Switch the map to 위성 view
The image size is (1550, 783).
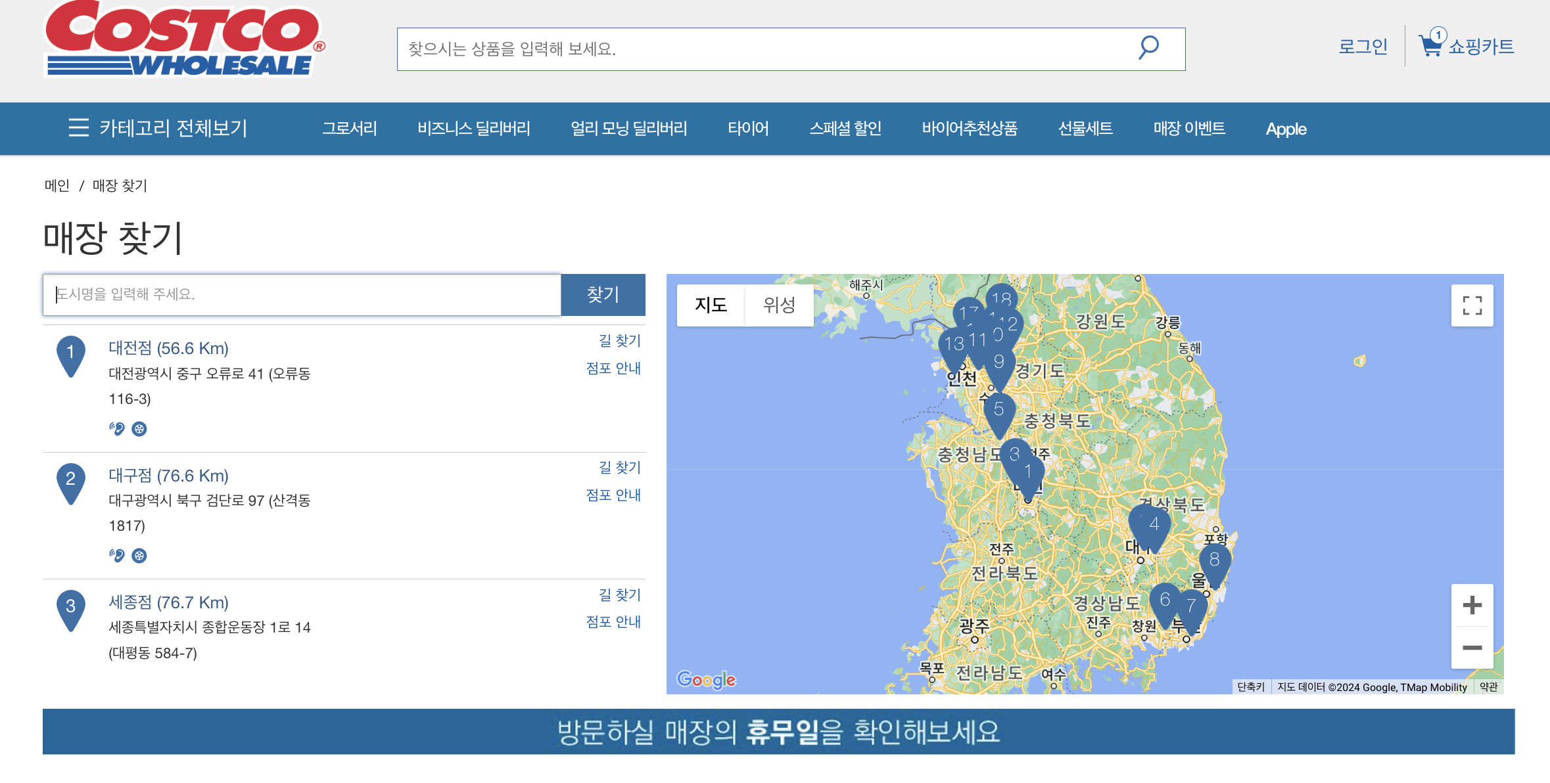pos(780,304)
